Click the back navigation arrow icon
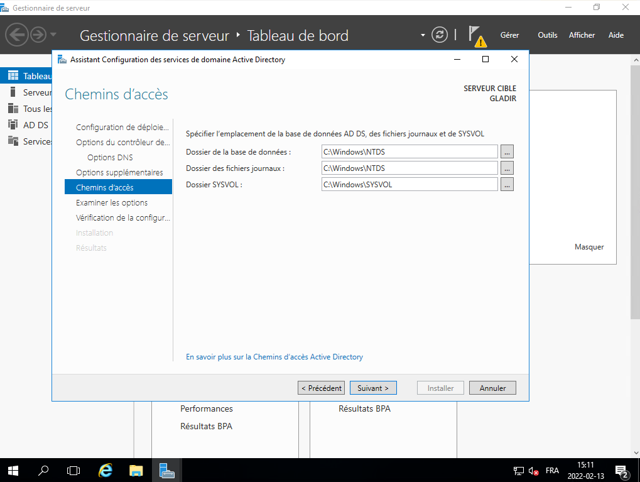 tap(17, 34)
